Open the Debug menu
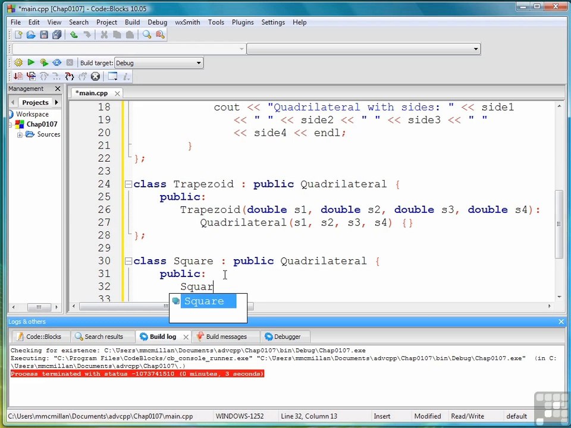The height and width of the screenshot is (428, 571). pyautogui.click(x=157, y=22)
